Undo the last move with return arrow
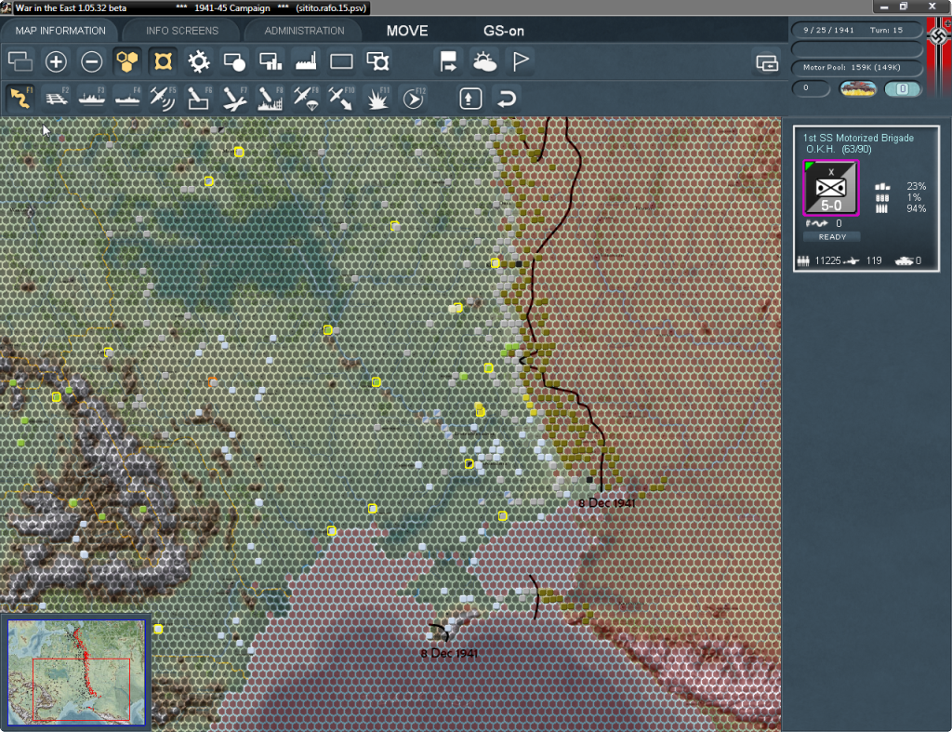This screenshot has width=952, height=732. click(507, 99)
